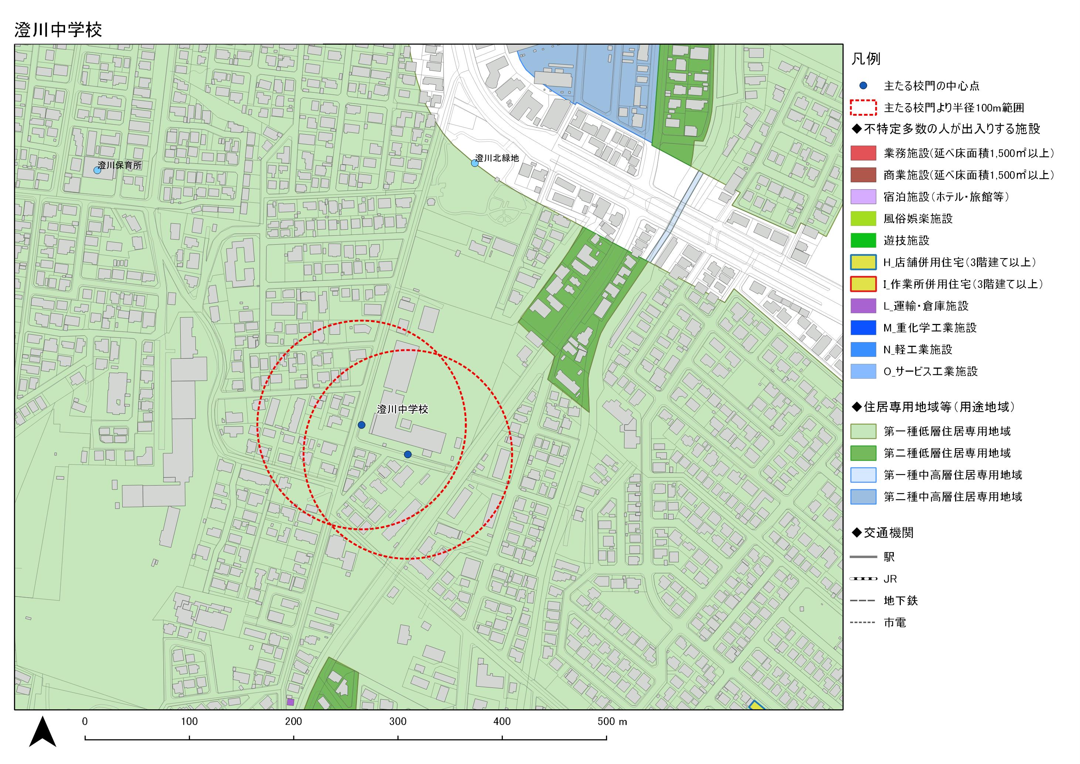Click the 澄川中学校 label on the map
The width and height of the screenshot is (1080, 764).
403,409
